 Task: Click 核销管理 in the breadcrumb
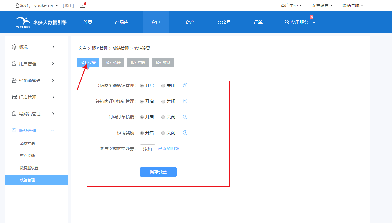pyautogui.click(x=121, y=48)
